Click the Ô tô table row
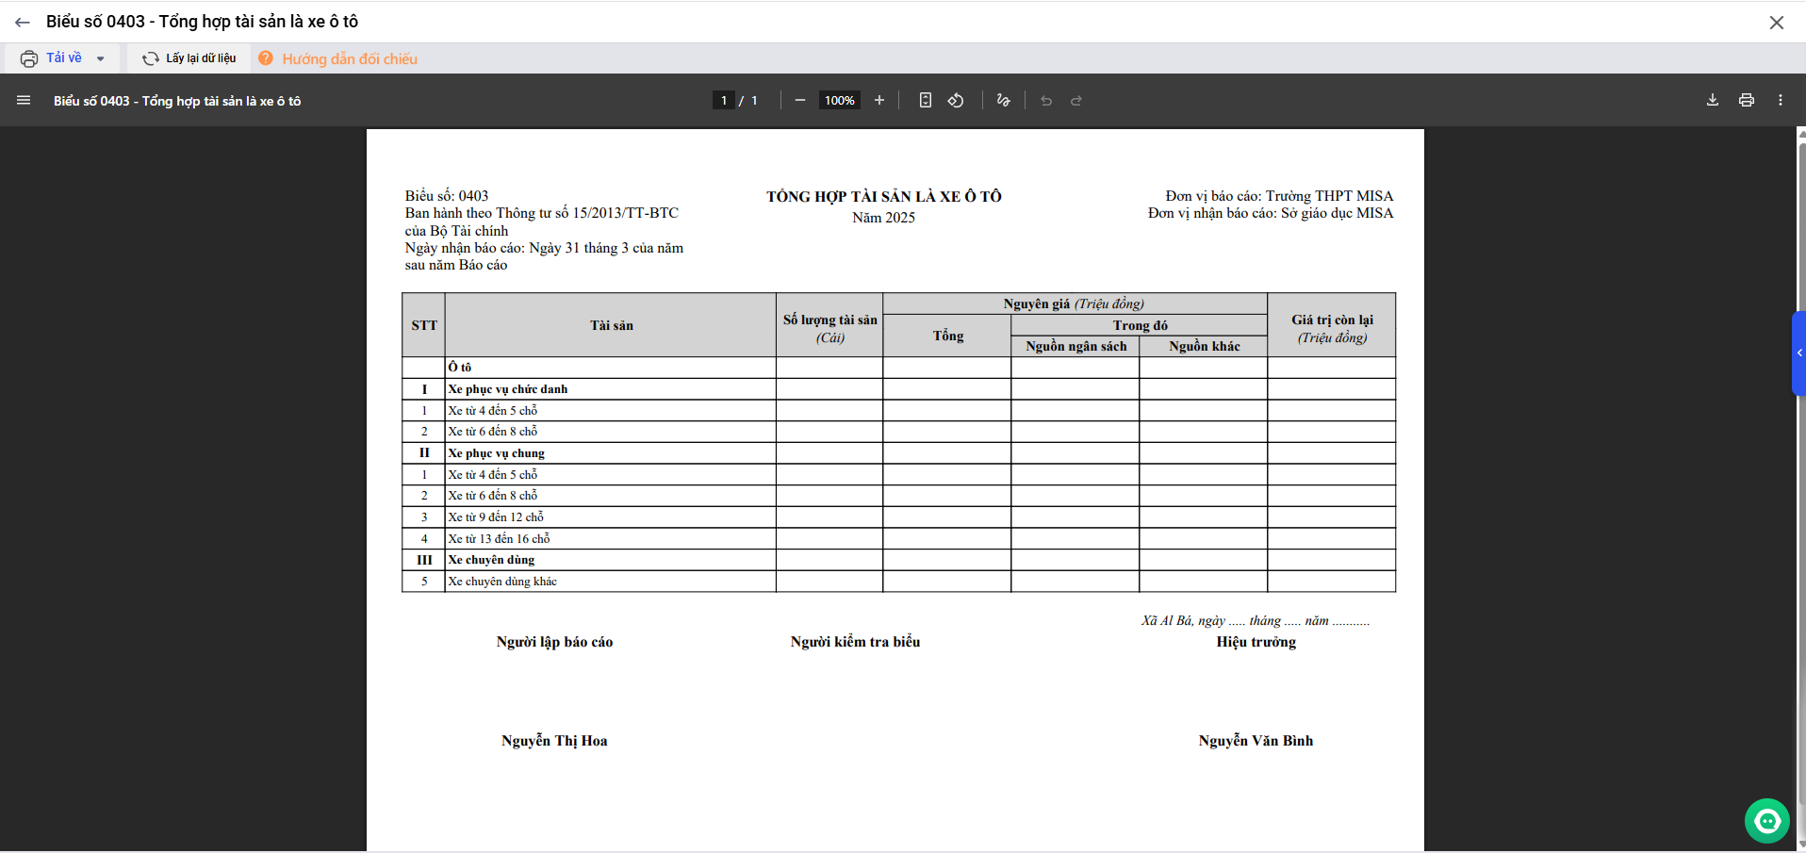Viewport: 1806px width, 853px height. 898,368
